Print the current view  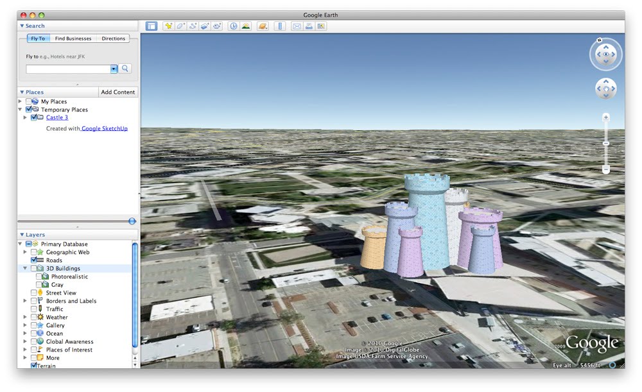pos(309,26)
